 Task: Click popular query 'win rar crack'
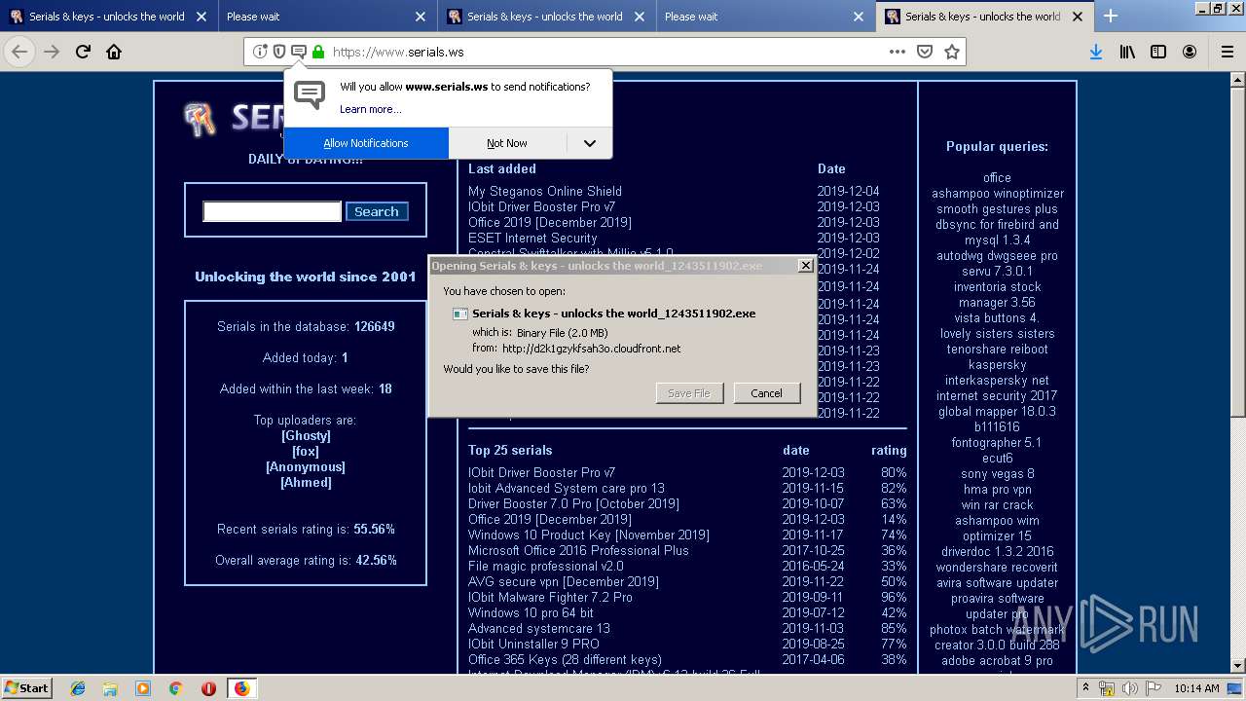[998, 504]
